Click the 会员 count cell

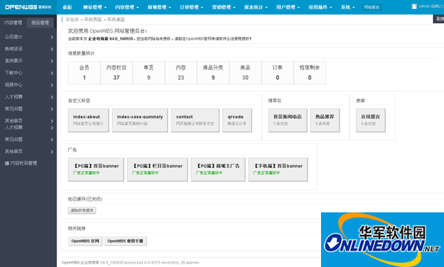pos(84,73)
